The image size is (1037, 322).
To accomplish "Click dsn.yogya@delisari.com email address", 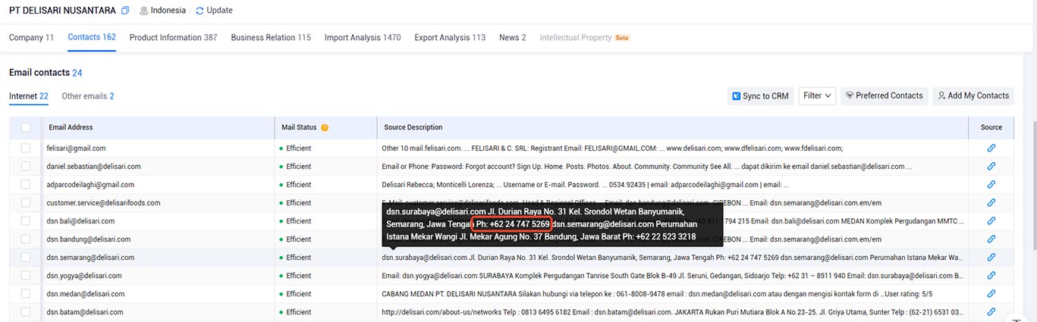I will tap(84, 276).
